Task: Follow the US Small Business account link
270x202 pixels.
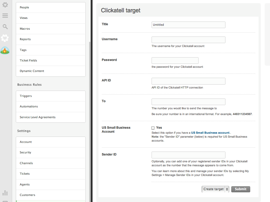Action: 210,133
